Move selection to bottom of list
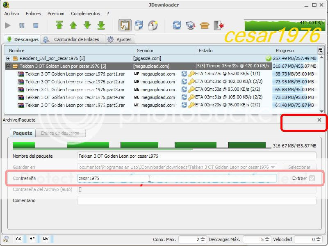Image resolution: width=328 pixels, height=246 pixels. [101, 25]
